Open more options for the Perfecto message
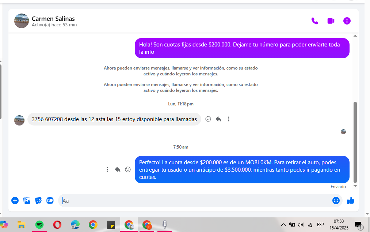The height and width of the screenshot is (232, 370). (x=107, y=169)
